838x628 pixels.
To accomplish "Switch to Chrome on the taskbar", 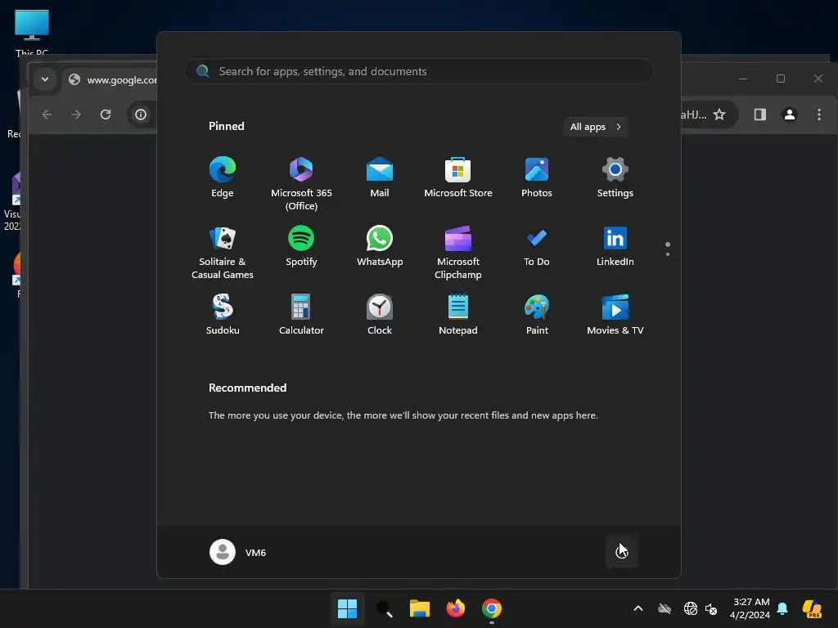I will [492, 608].
